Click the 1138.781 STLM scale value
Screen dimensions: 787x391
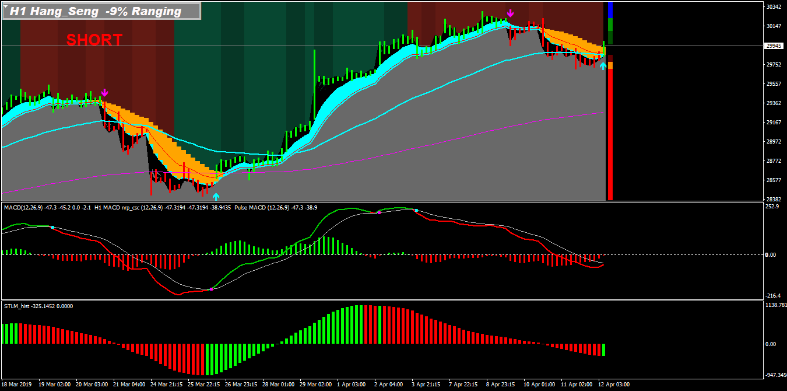click(x=775, y=305)
